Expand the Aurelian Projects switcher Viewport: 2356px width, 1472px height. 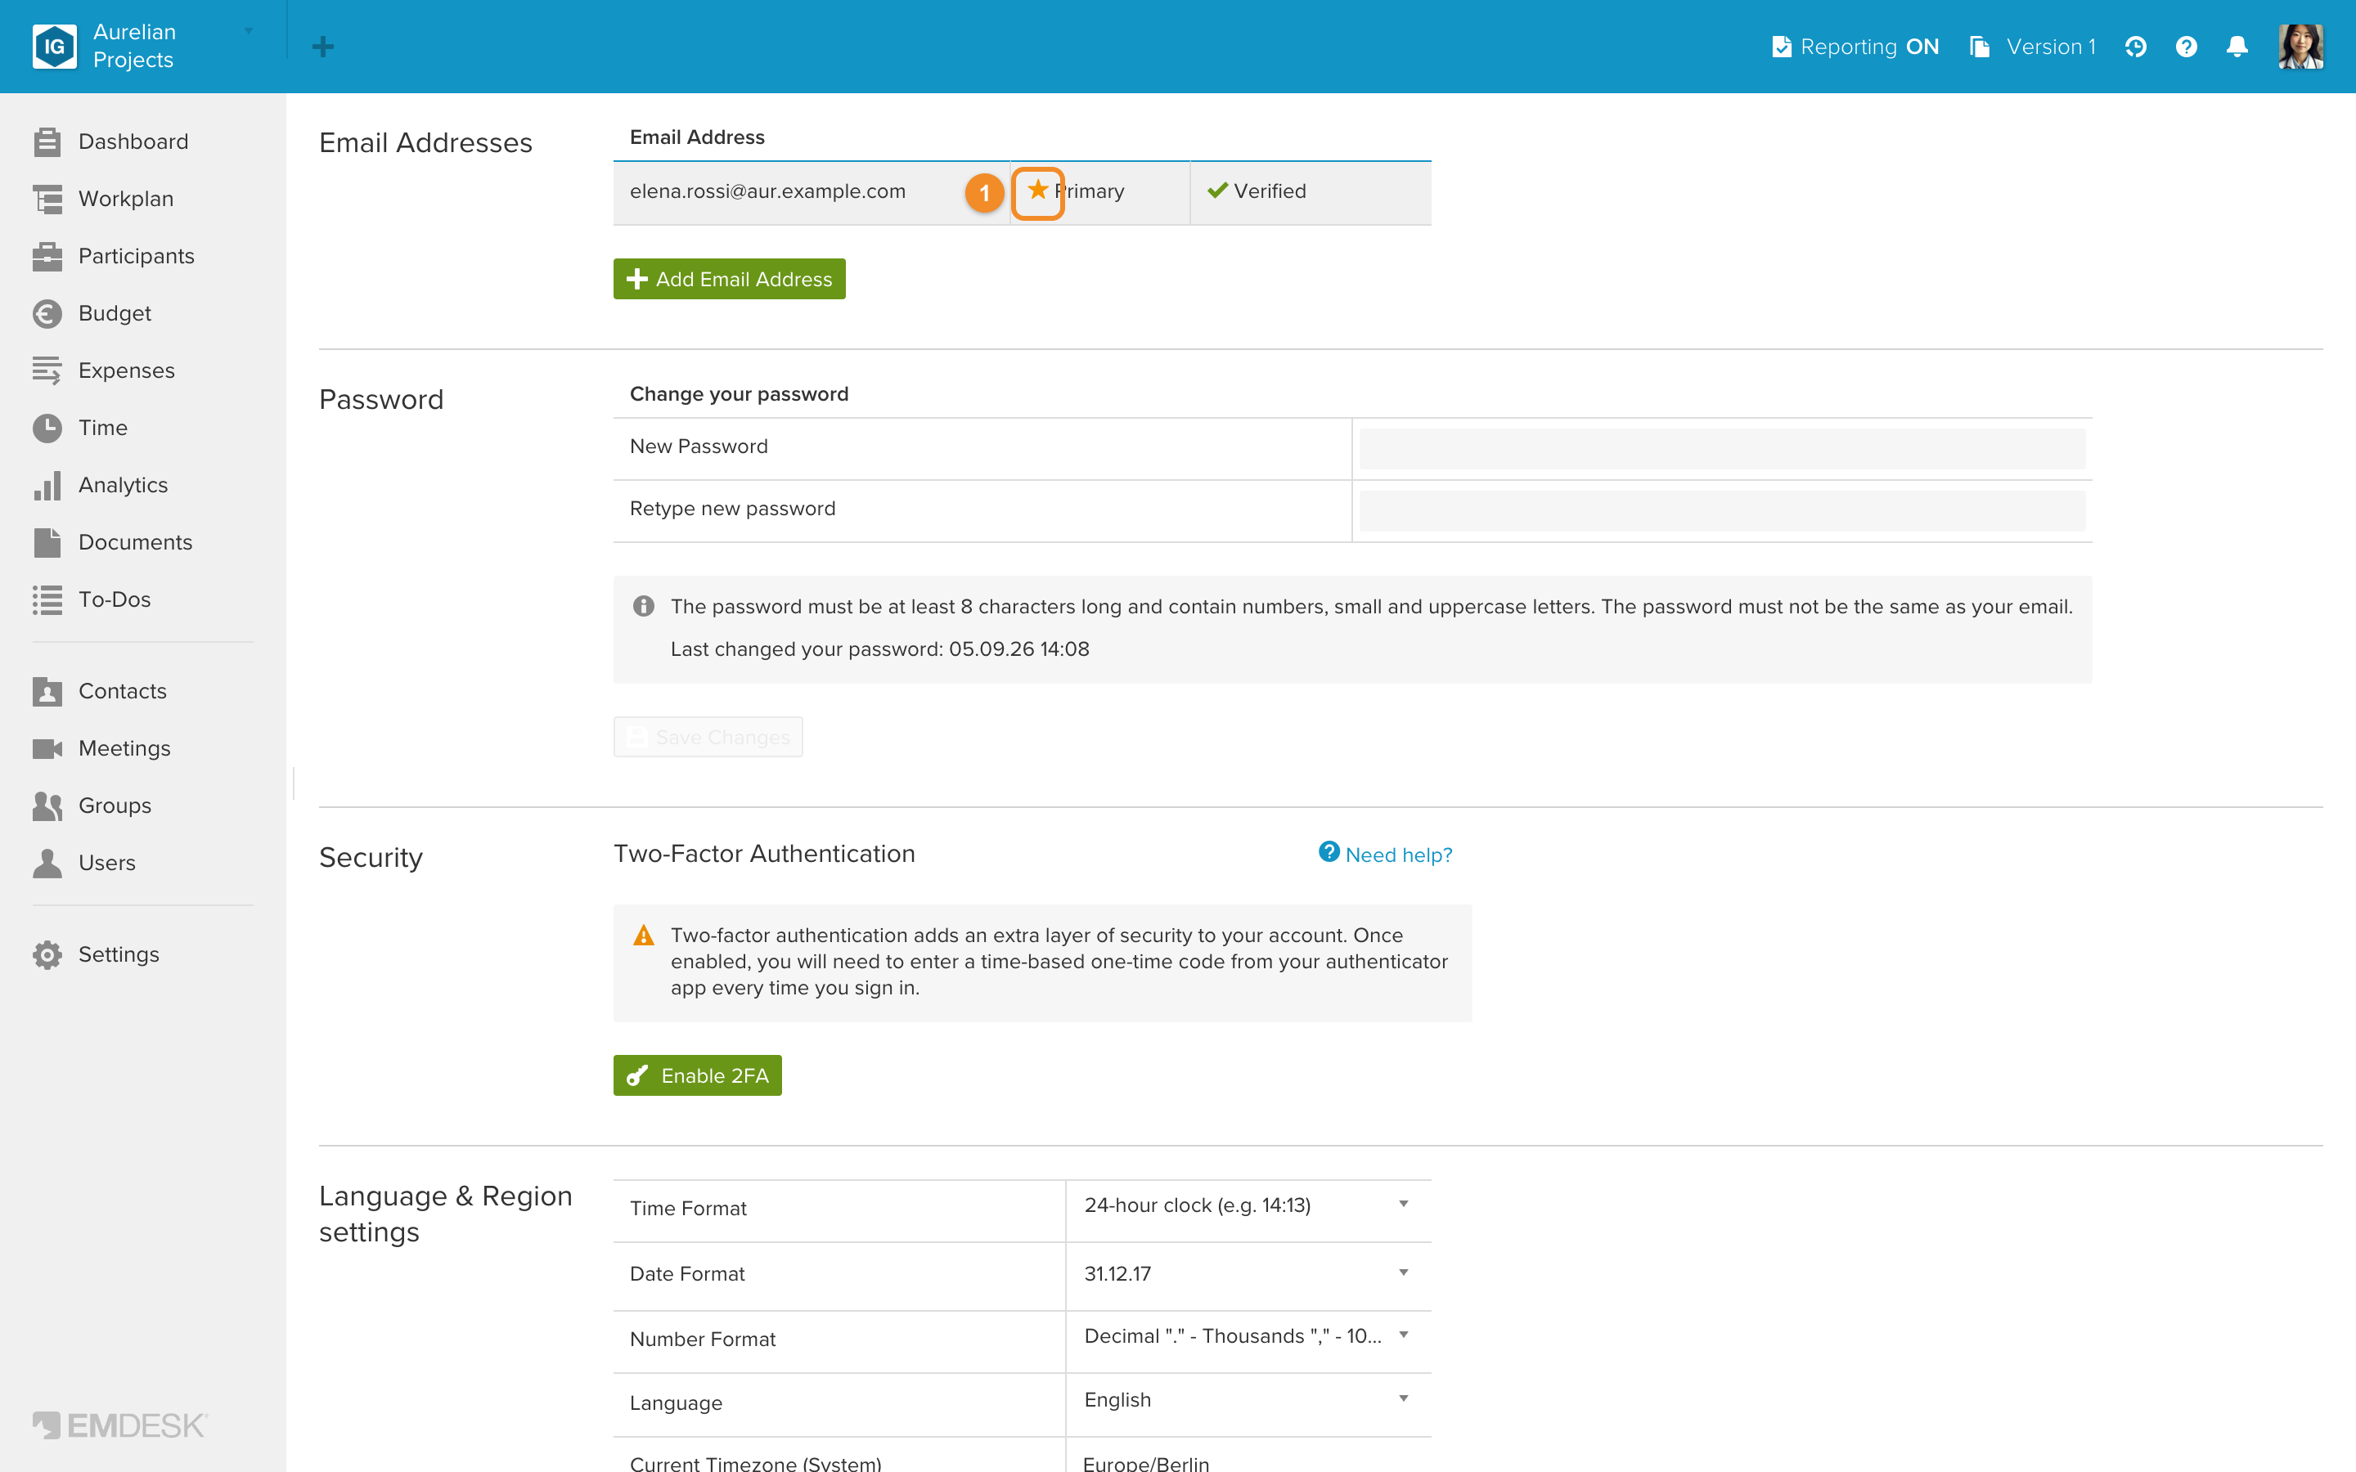[x=144, y=46]
